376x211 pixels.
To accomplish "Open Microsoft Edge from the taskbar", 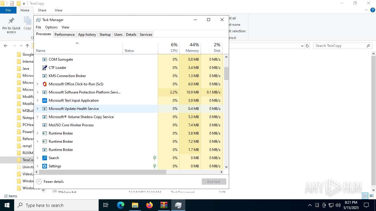I will tap(121, 205).
